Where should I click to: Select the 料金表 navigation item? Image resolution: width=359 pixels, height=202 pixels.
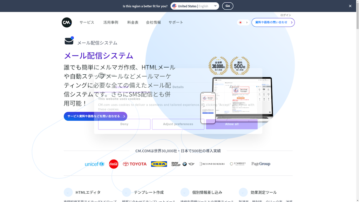(x=133, y=22)
